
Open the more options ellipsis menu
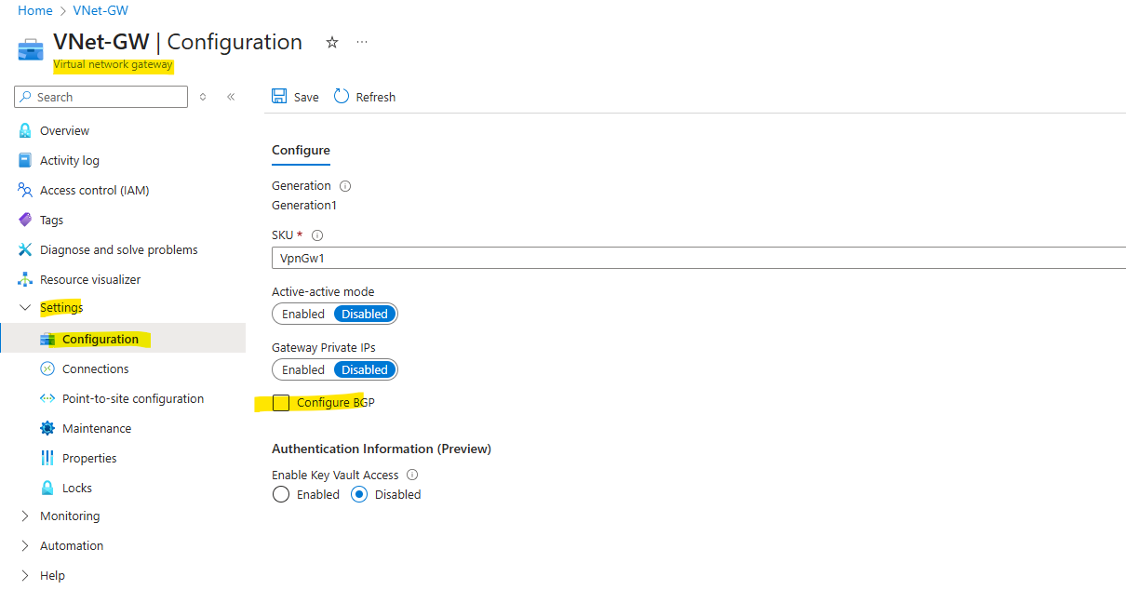point(362,43)
